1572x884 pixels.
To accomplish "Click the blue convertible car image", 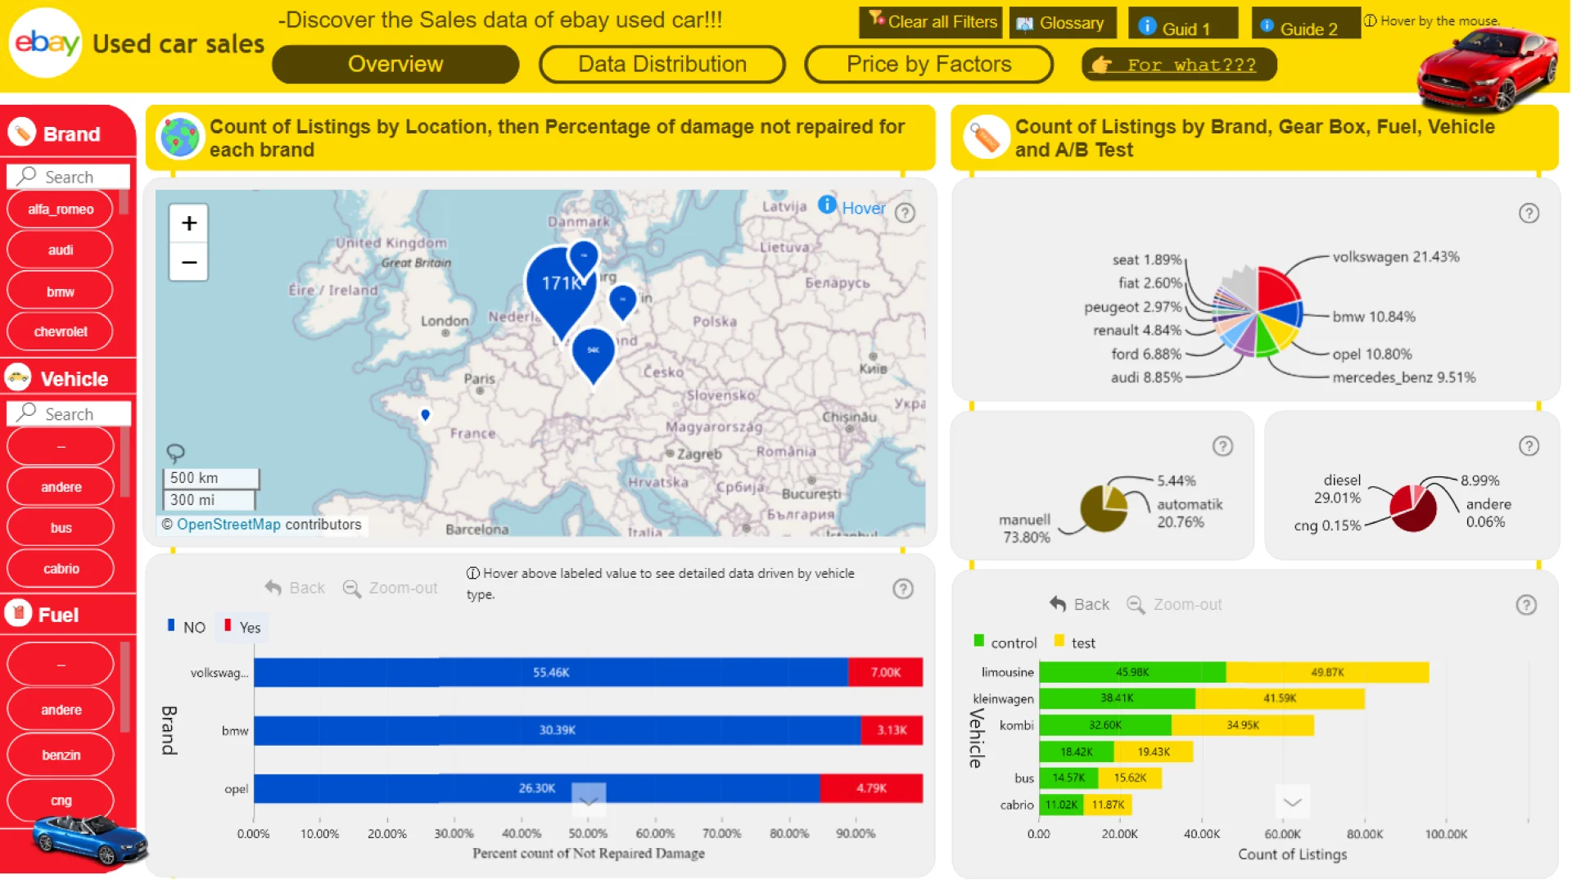I will [x=90, y=840].
